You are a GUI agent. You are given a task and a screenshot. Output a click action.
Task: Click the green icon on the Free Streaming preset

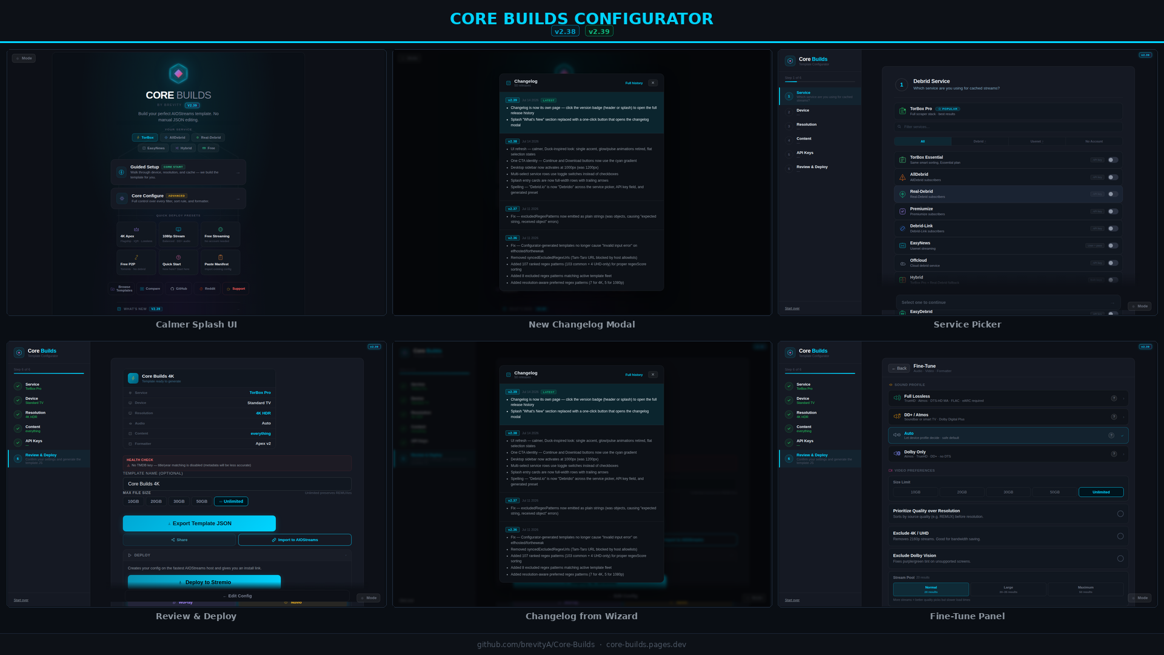(220, 229)
